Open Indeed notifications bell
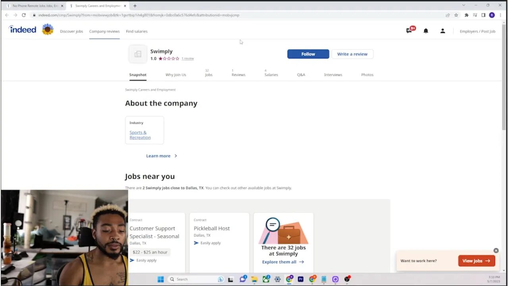This screenshot has height=286, width=508. (426, 31)
